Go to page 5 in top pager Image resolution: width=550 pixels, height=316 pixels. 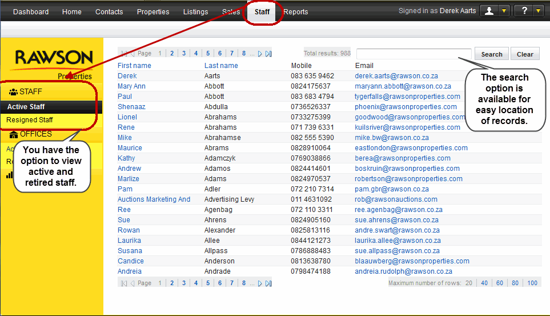[x=208, y=54]
